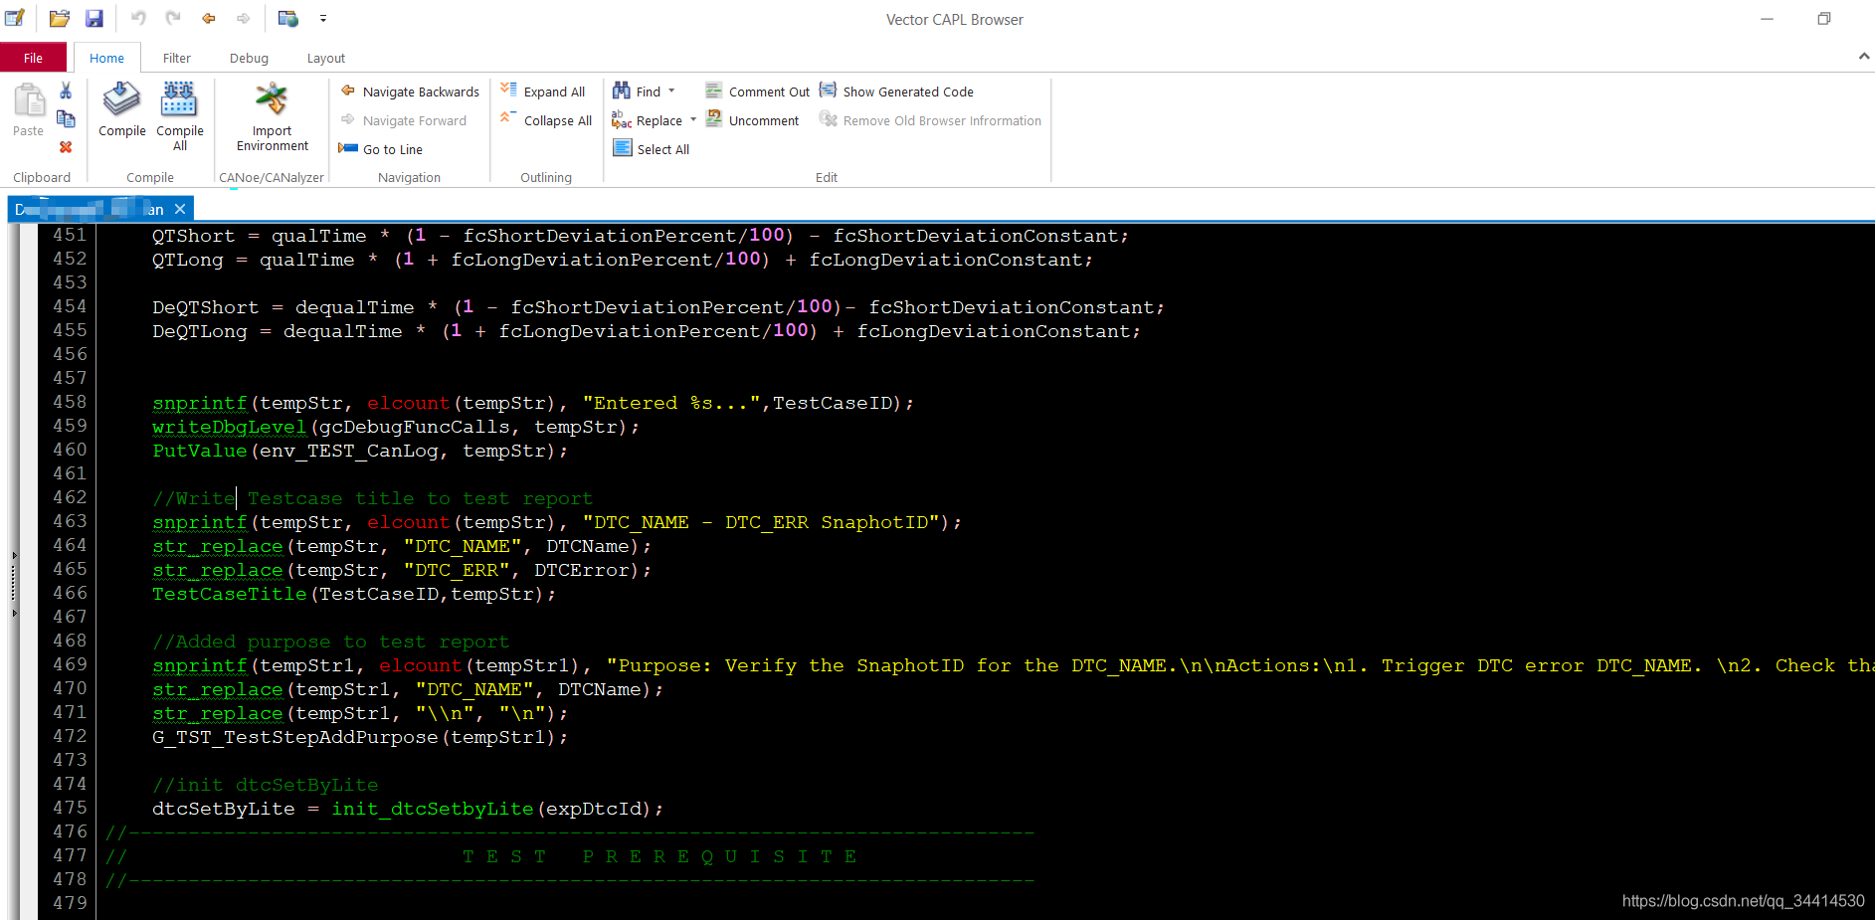Click the Comment Out button
The width and height of the screenshot is (1875, 920).
click(757, 92)
